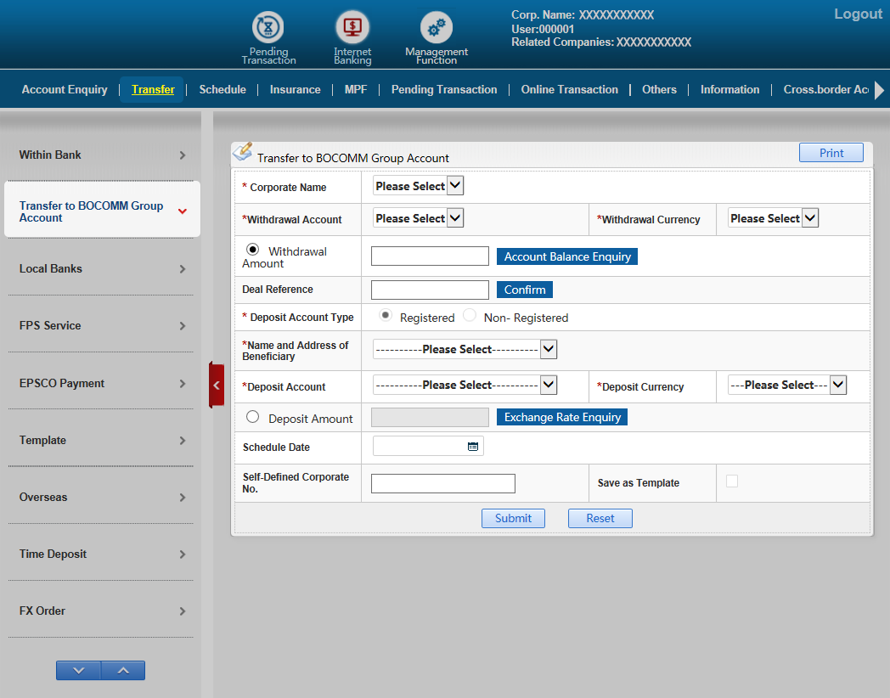Open the Transfer menu tab
The height and width of the screenshot is (698, 890).
(153, 90)
